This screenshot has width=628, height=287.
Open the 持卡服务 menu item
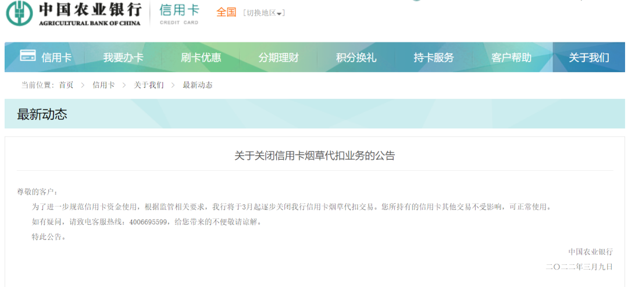[x=434, y=58]
